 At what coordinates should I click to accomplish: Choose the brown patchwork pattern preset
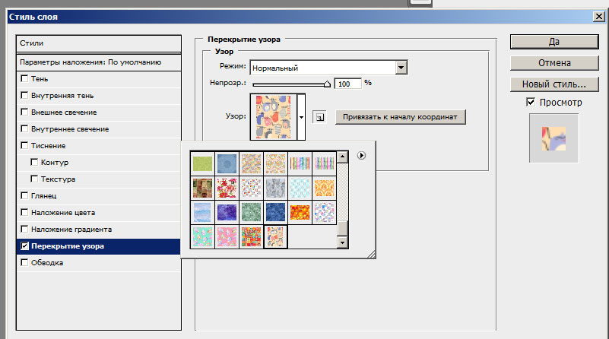pos(203,188)
